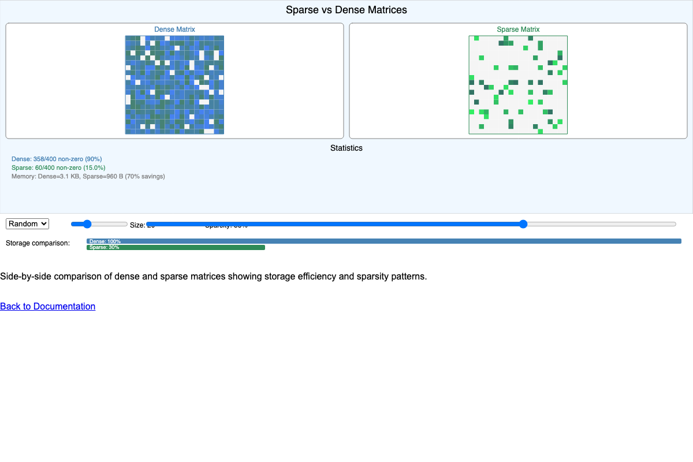Click the Sparse Matrix heatmap visualization
693x462 pixels.
click(x=518, y=84)
